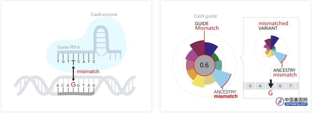Click the black downward arrow above G
The height and width of the screenshot is (113, 312).
[271, 84]
